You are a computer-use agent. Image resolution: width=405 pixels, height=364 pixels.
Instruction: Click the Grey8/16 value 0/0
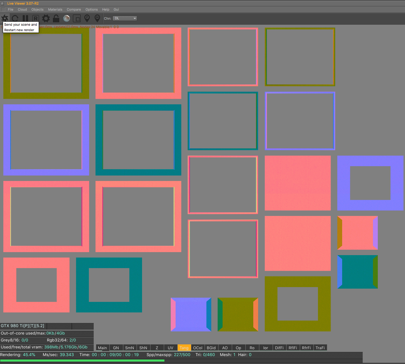coord(25,340)
